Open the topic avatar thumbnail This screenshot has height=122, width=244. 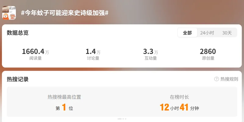(9, 13)
